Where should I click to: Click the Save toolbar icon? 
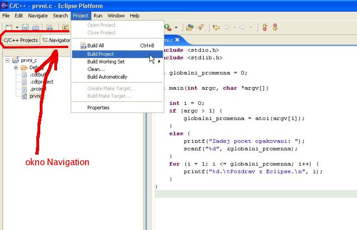[25, 27]
